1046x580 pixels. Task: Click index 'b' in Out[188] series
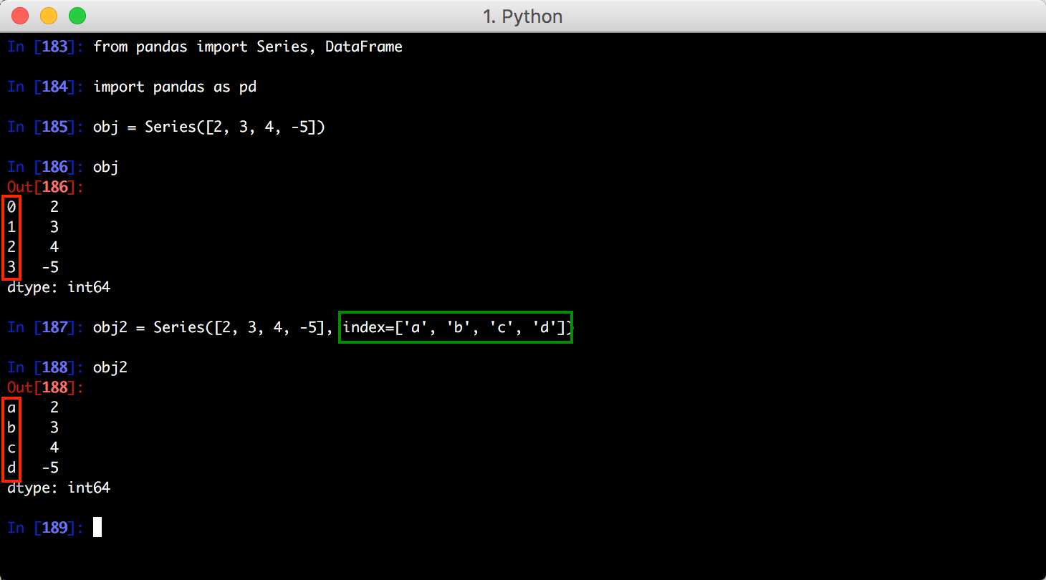[11, 428]
